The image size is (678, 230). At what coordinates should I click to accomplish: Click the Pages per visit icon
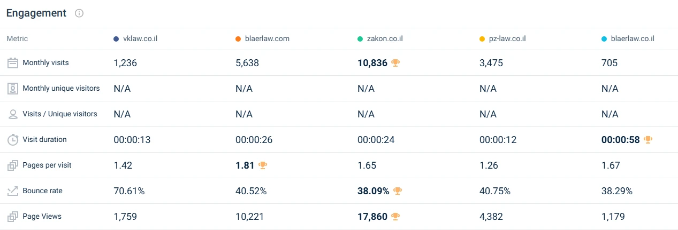point(13,165)
